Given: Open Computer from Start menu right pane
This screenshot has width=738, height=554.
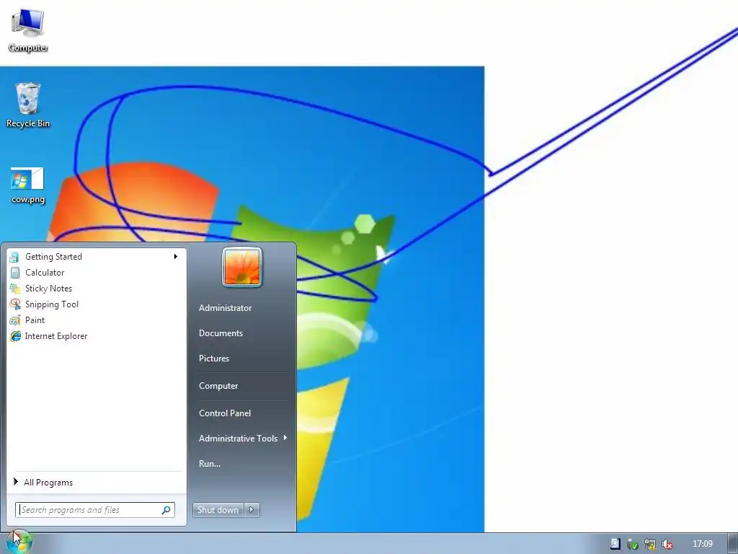Looking at the screenshot, I should pyautogui.click(x=218, y=386).
